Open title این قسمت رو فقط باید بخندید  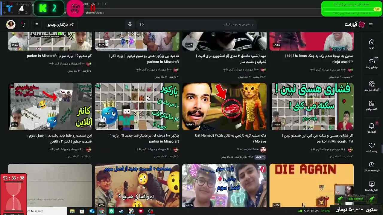click(x=59, y=139)
